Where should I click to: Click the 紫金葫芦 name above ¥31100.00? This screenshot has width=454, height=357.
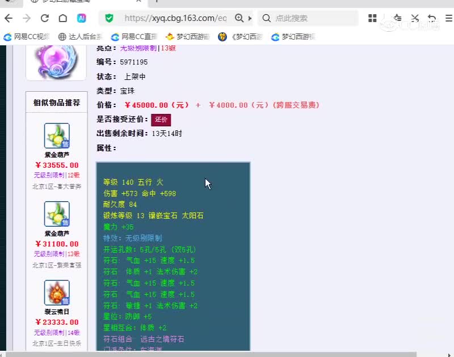click(x=57, y=233)
